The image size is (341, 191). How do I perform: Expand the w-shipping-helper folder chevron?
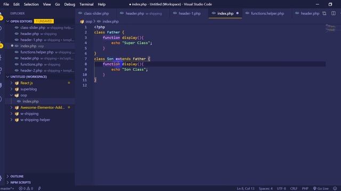pyautogui.click(x=11, y=120)
